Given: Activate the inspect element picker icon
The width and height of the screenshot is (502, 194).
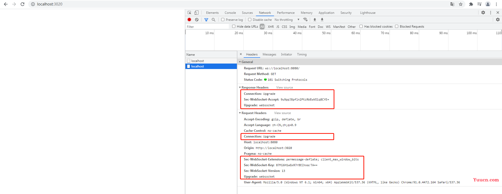Looking at the screenshot, I should tap(190, 12).
